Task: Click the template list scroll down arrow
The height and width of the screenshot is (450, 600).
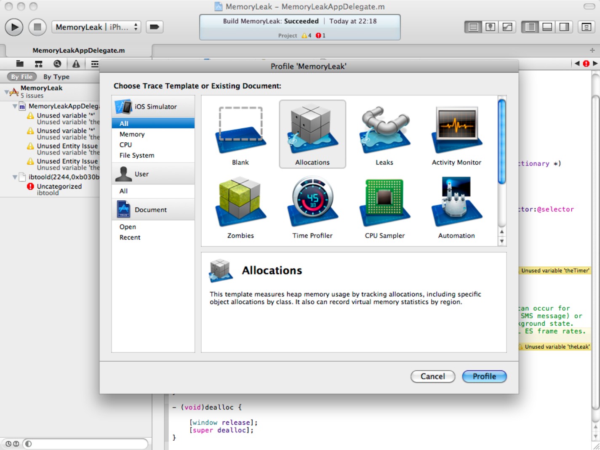Action: (x=501, y=241)
